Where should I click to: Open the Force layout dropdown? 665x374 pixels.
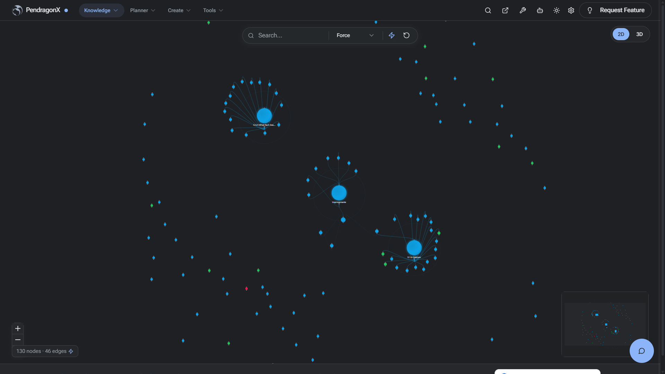(355, 35)
